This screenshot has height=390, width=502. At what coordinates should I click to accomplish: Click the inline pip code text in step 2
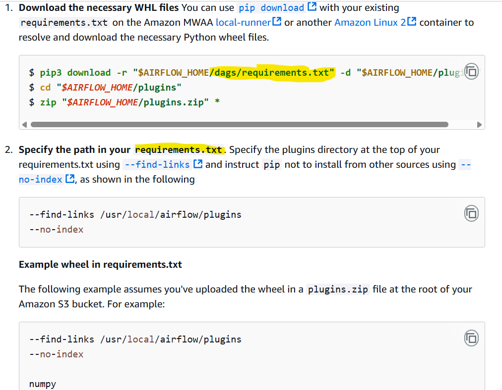tap(271, 165)
